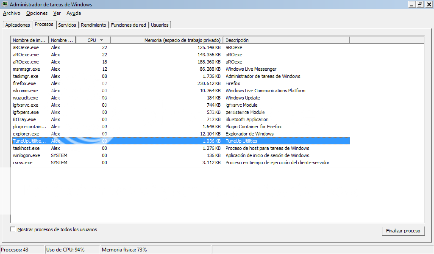434x254 pixels.
Task: Sort by Descripción column header
Action: (x=286, y=40)
